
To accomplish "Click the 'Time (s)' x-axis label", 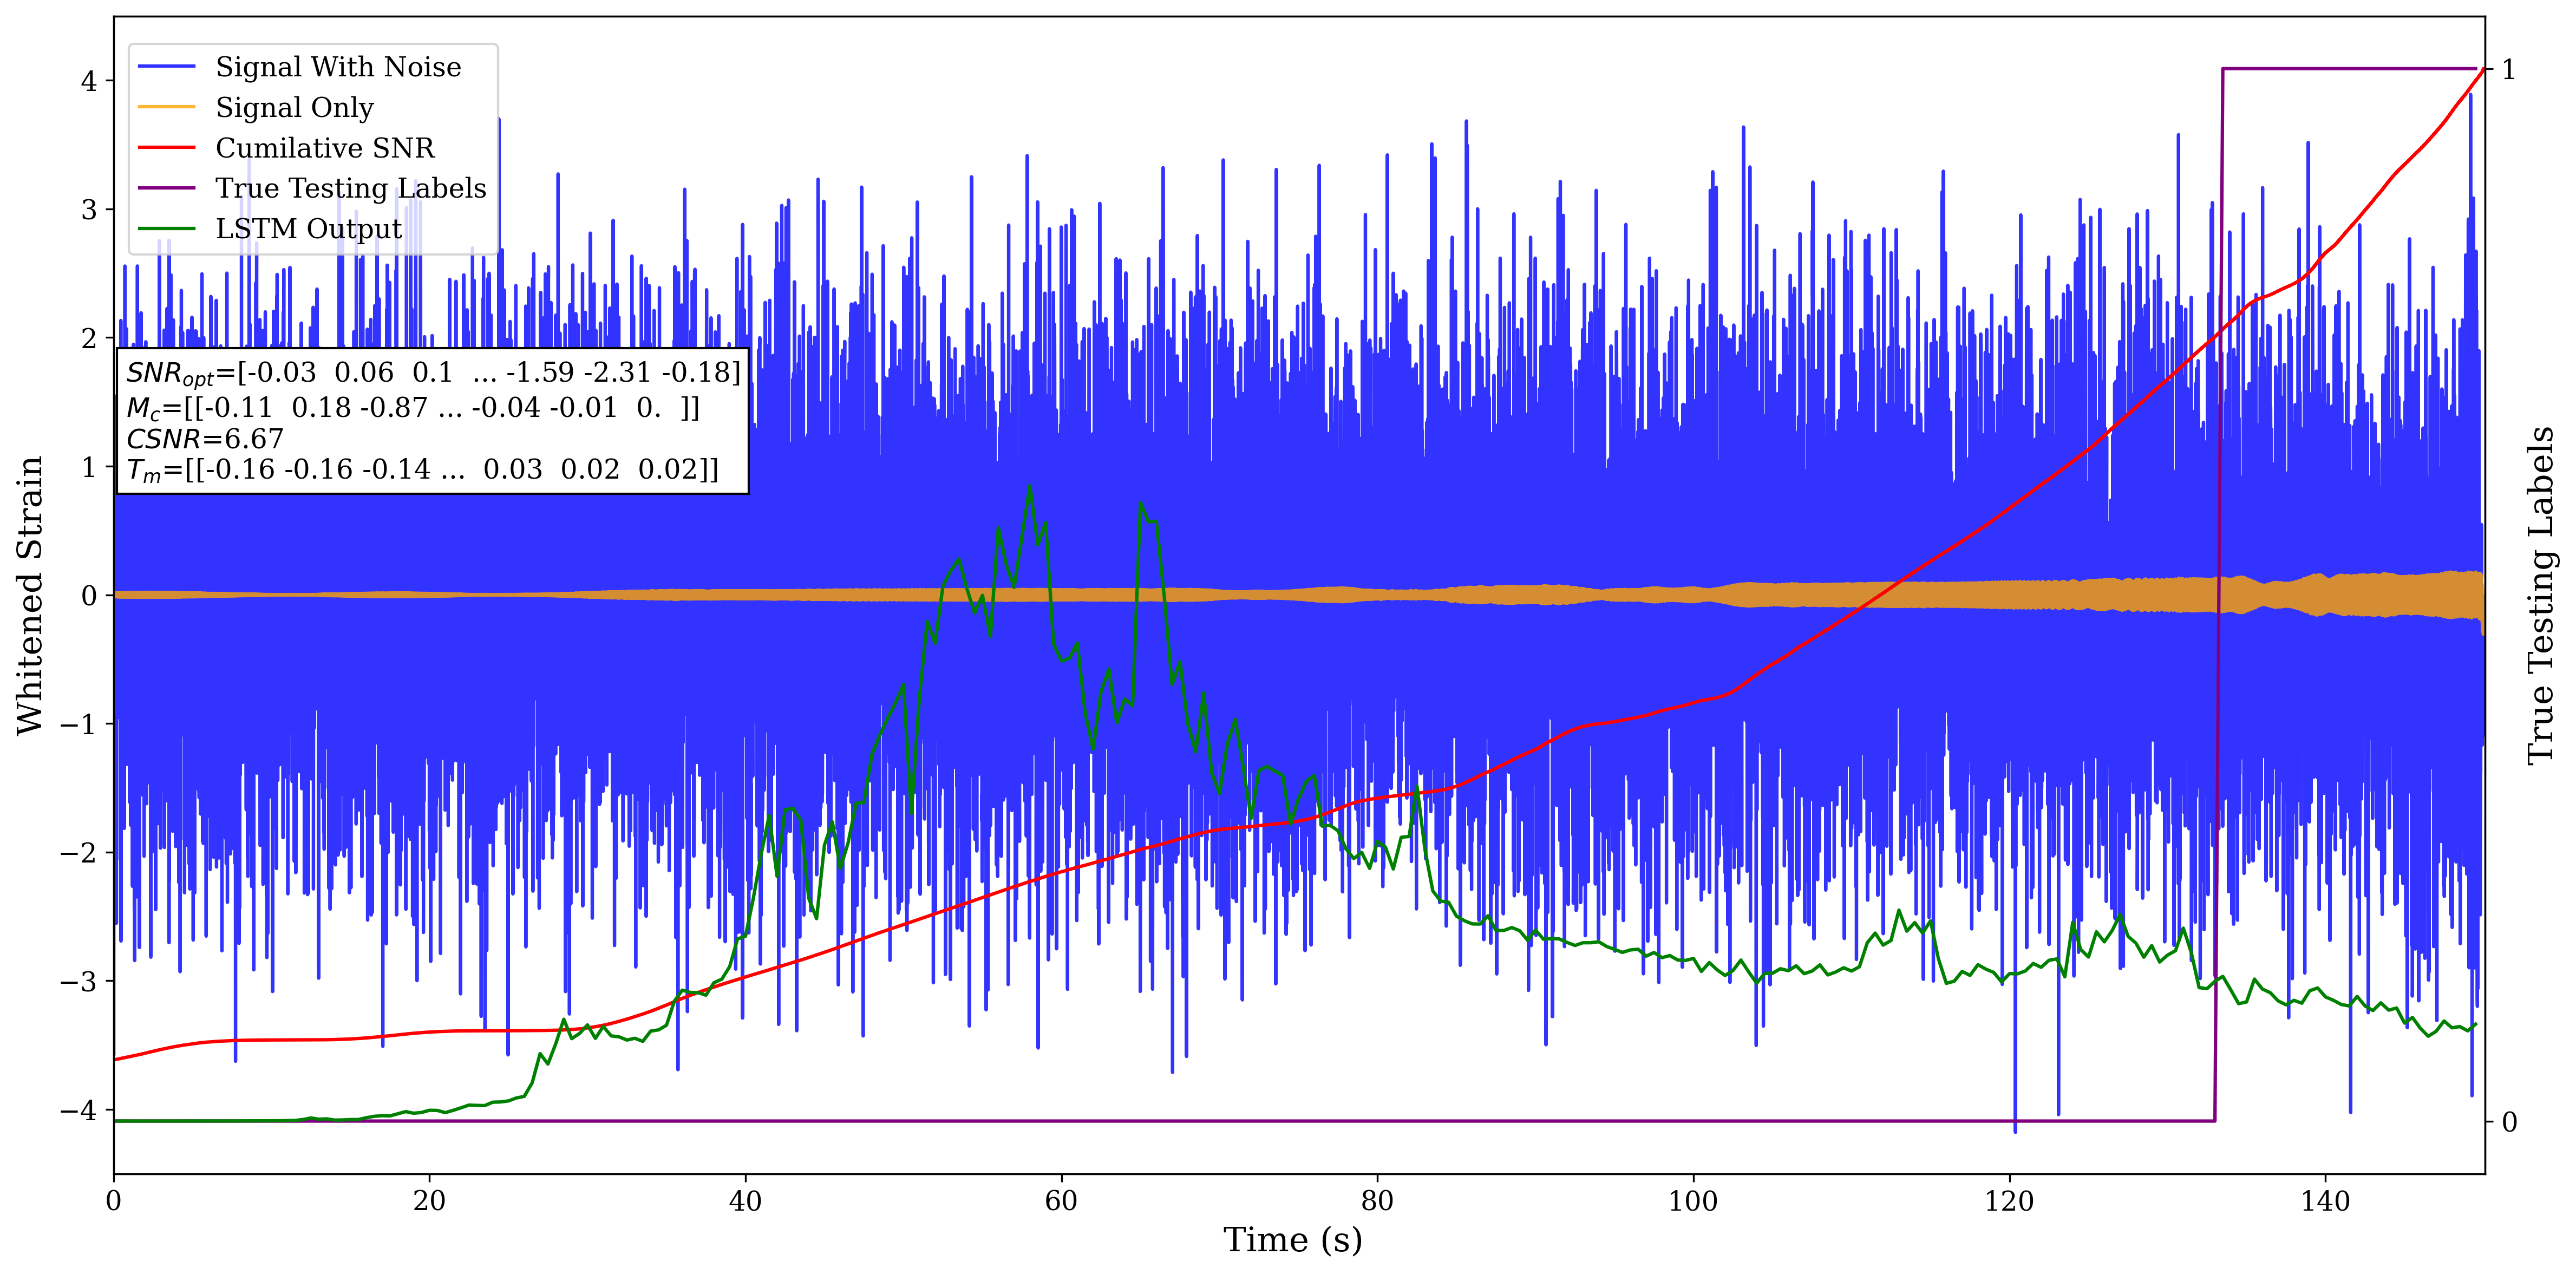I will tap(1292, 1240).
